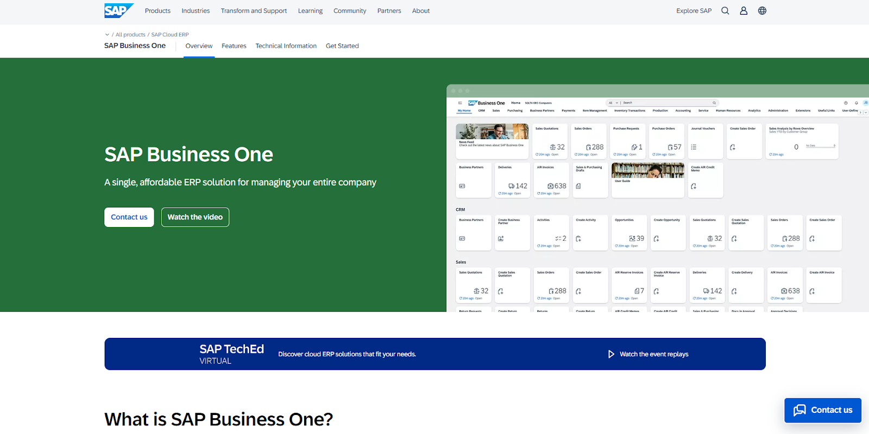Go to All products breadcrumb
The height and width of the screenshot is (434, 869).
point(130,35)
